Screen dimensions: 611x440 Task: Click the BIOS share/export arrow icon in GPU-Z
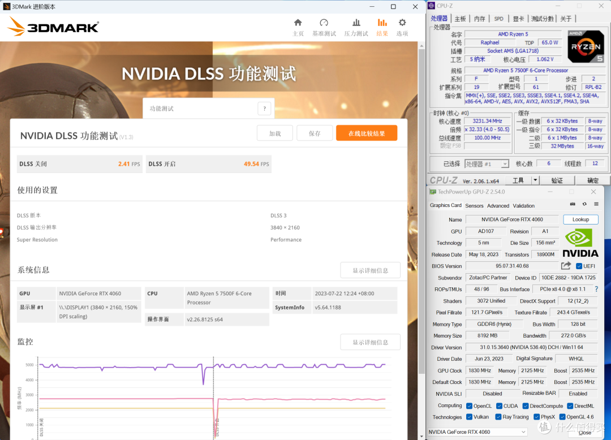pos(566,266)
